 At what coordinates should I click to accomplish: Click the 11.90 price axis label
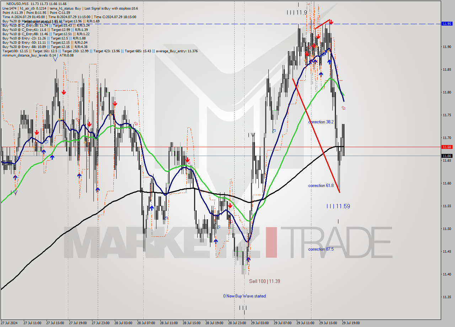(x=447, y=47)
